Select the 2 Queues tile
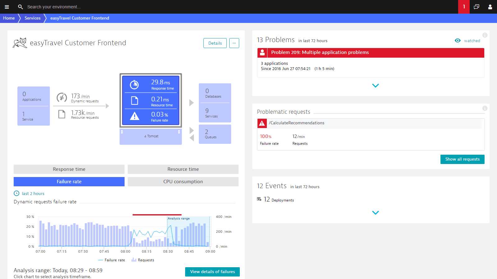Viewport: 497px width, 279px height. (x=215, y=134)
